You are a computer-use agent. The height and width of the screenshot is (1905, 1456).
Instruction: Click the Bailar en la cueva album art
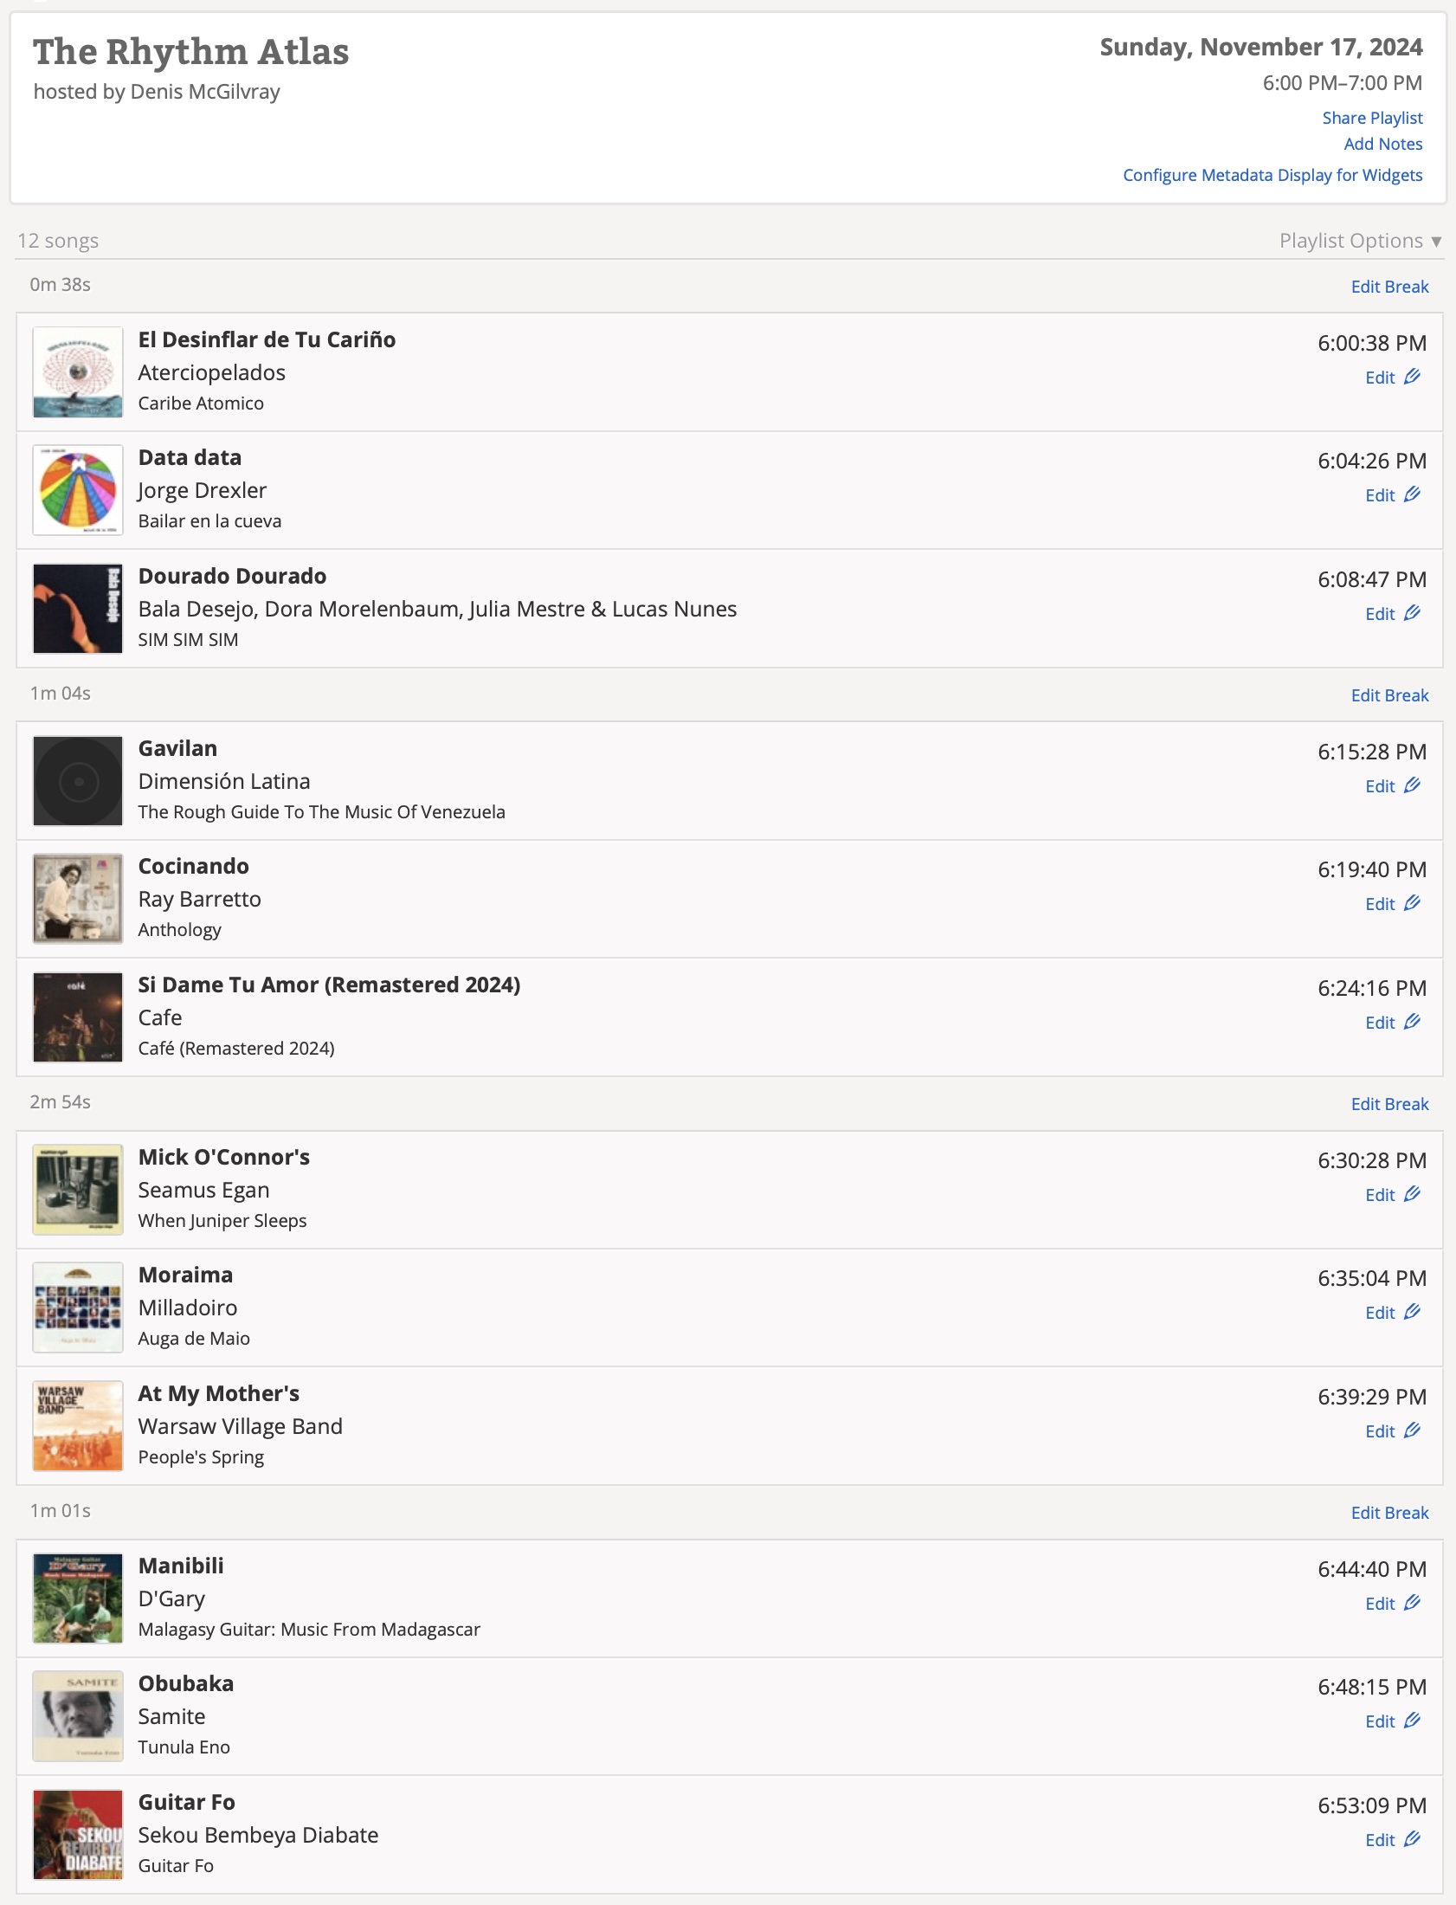click(x=78, y=490)
